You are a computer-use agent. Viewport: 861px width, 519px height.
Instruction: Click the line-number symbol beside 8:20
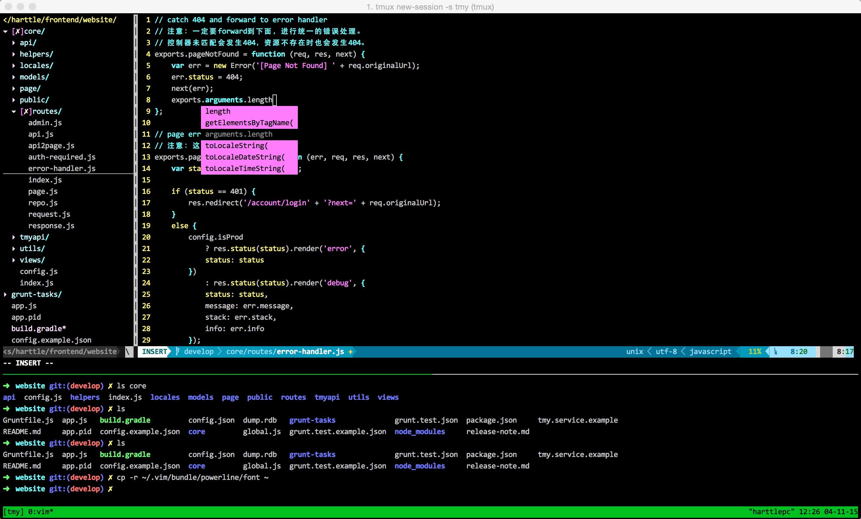775,352
